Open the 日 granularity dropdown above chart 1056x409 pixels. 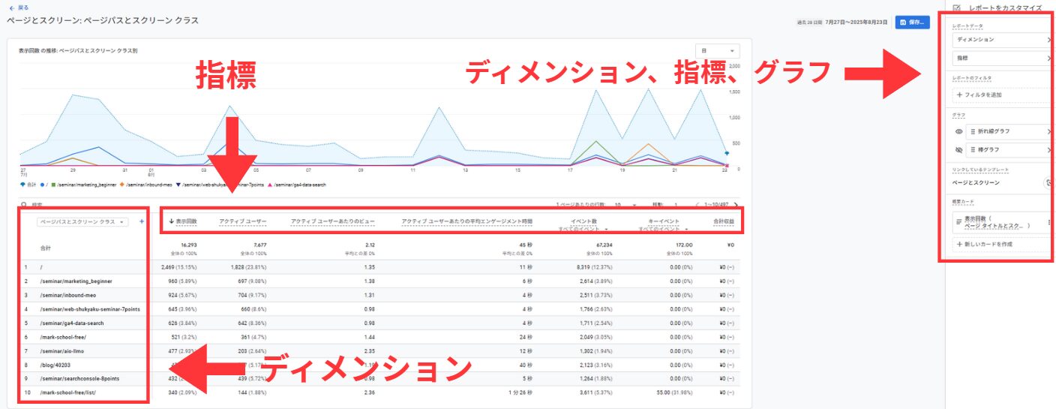pos(717,51)
